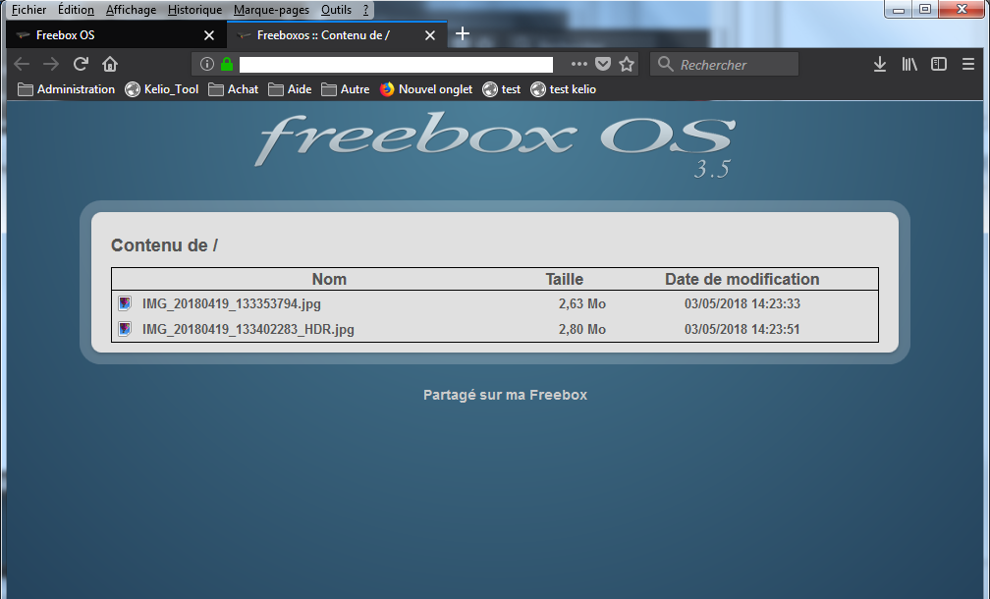Click the freebox OS logo
The height and width of the screenshot is (599, 990).
tap(495, 144)
